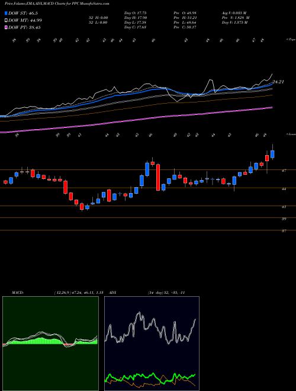296x391 pixels.
Task: Click the 'DOW MT: 44.99' label
Action: (25, 21)
